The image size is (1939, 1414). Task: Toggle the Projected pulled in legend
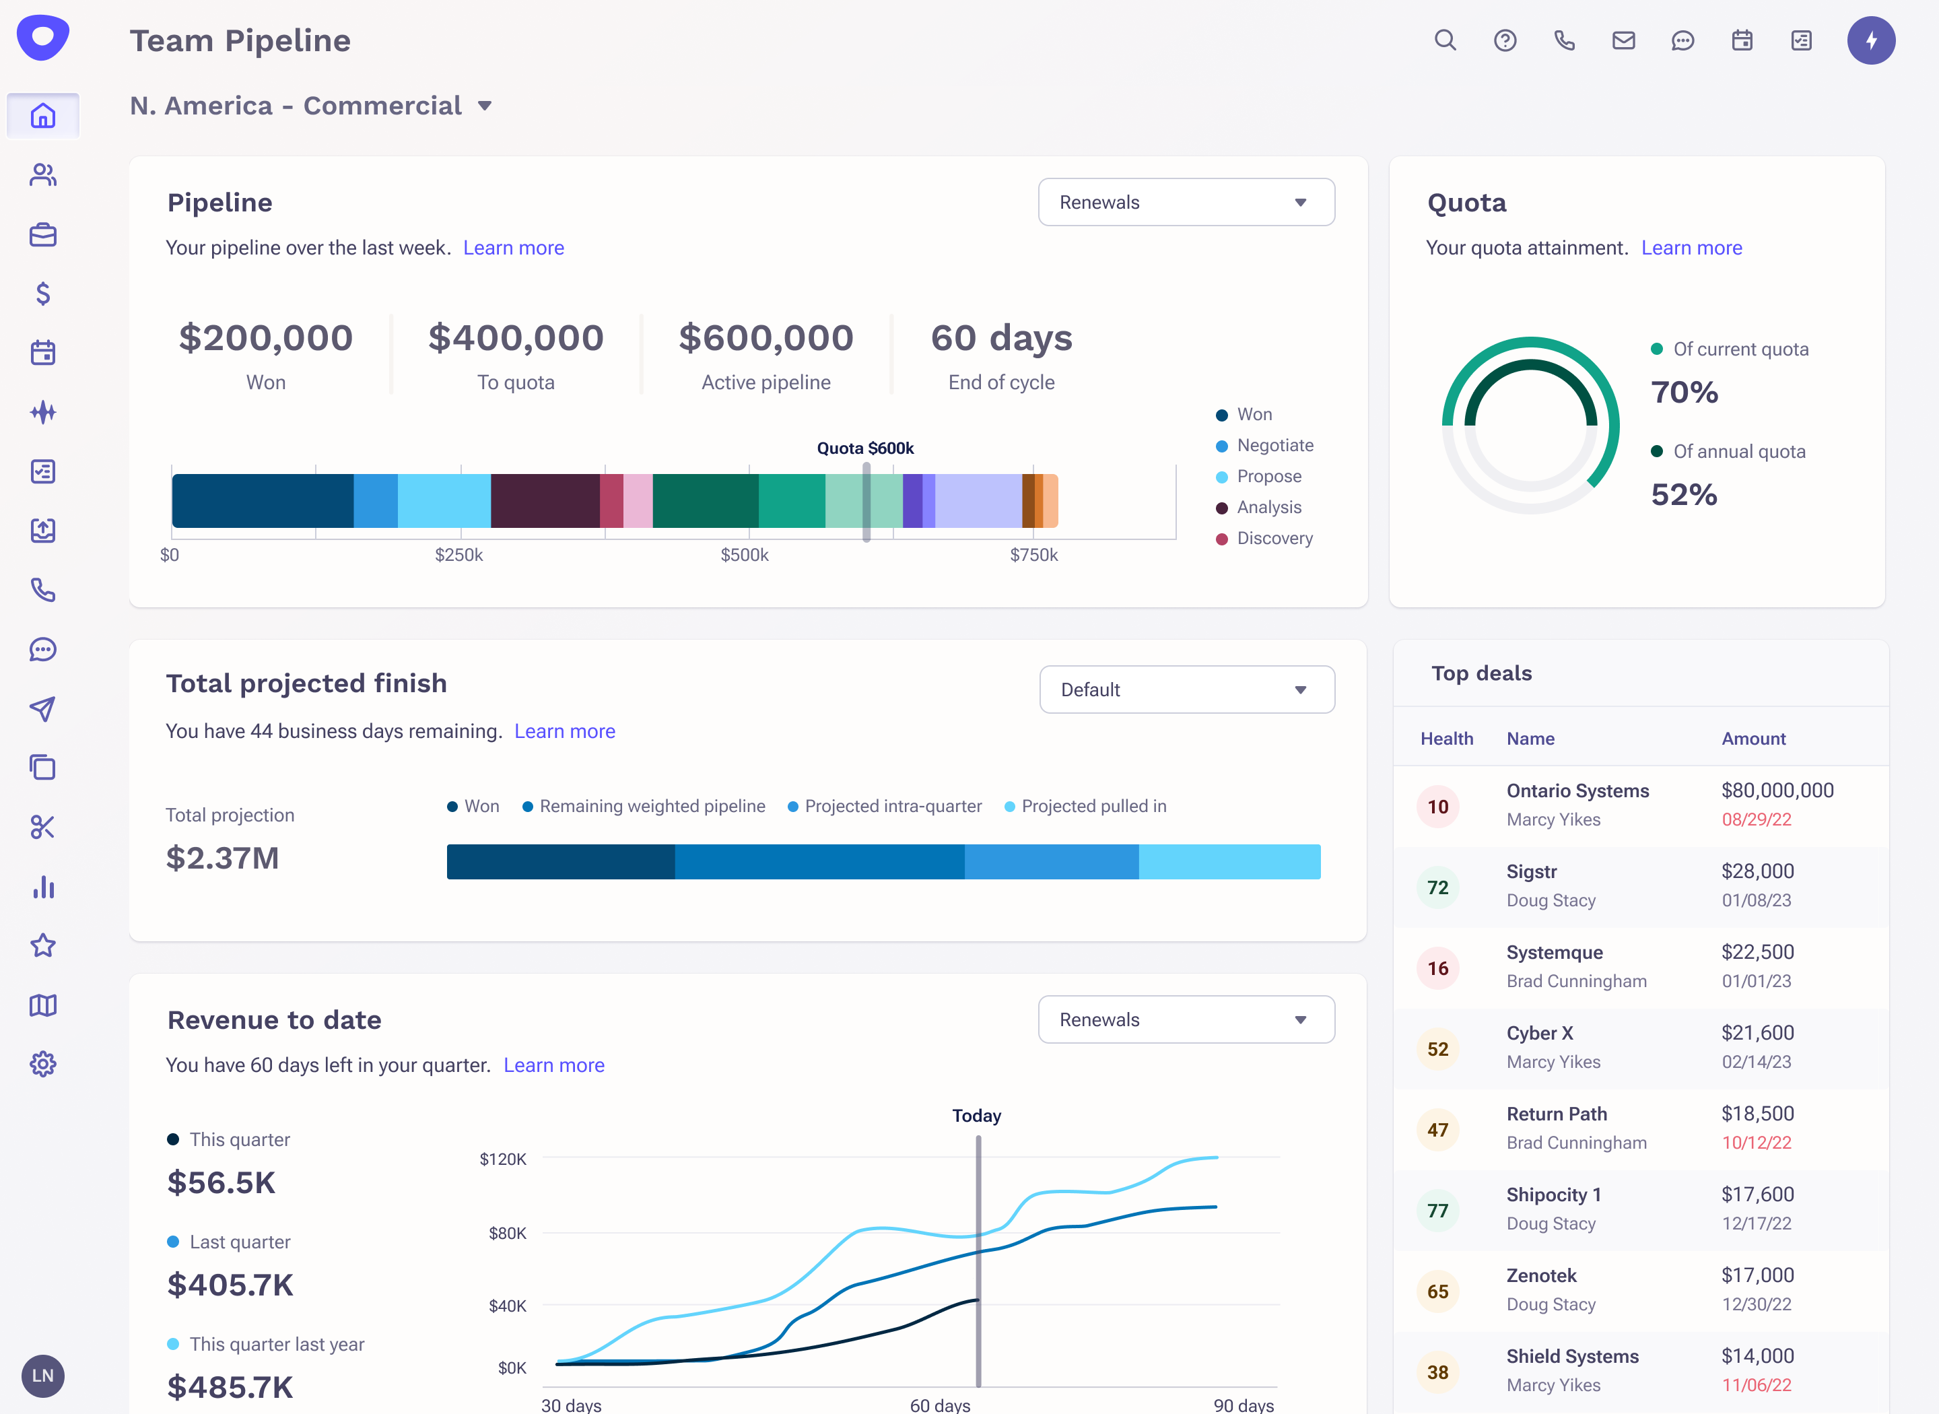point(1093,806)
